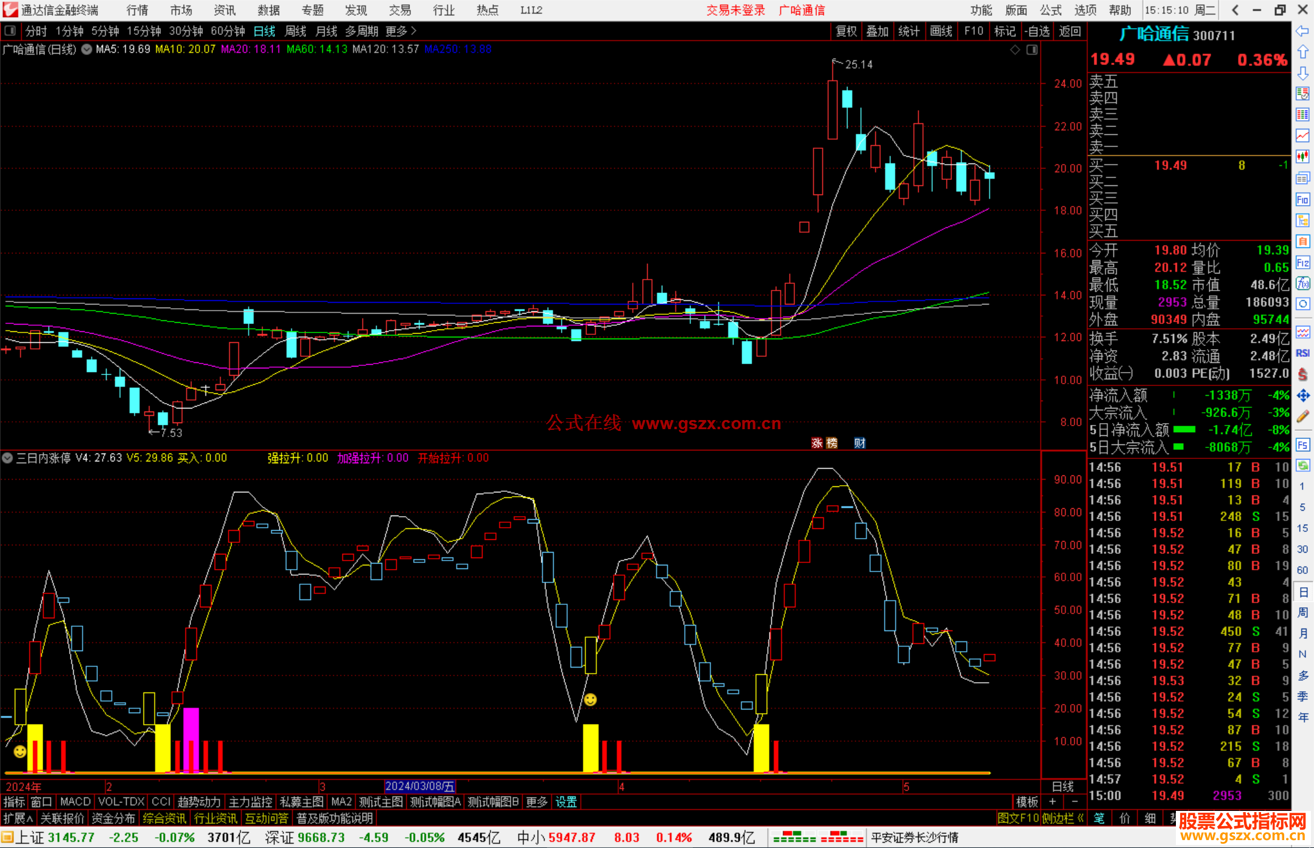Click the MACD indicator button
1314x848 pixels.
click(75, 802)
